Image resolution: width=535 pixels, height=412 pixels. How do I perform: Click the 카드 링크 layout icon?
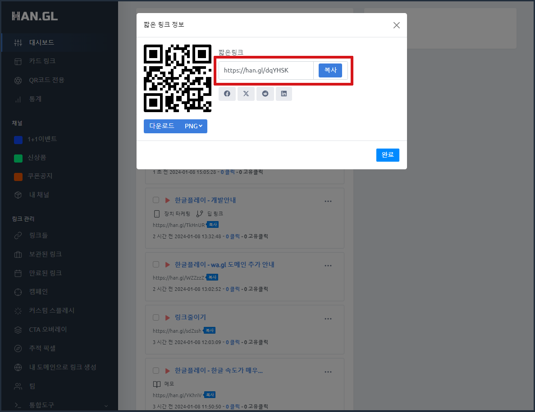[18, 62]
